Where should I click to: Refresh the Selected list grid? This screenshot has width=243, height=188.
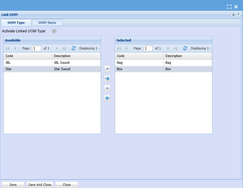(x=185, y=48)
